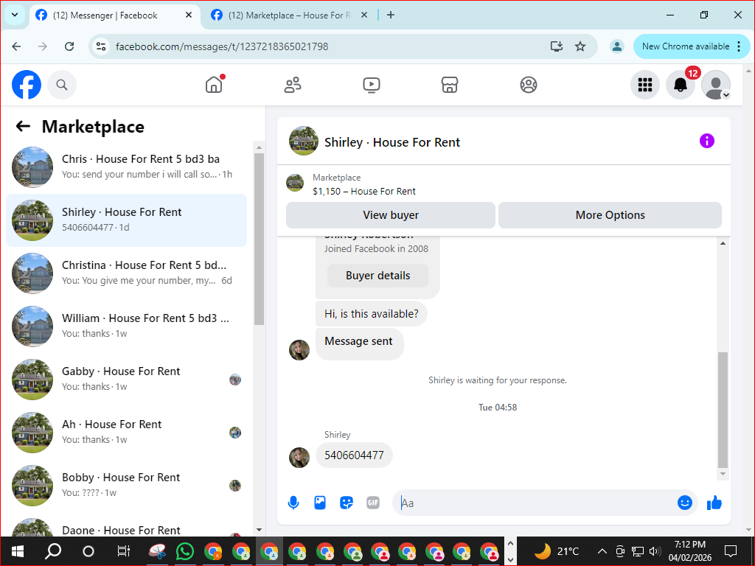This screenshot has width=755, height=566.
Task: Click the install app icon in address bar
Action: 557,46
